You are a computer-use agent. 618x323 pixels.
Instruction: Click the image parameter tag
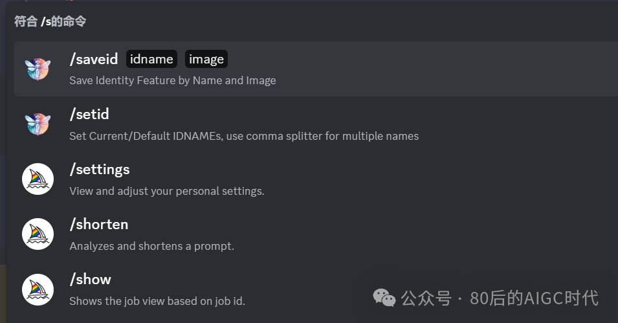[x=206, y=59]
